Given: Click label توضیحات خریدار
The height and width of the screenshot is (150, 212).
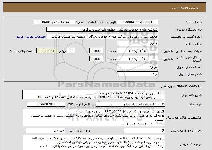Looking at the screenshot, I should [190, 144].
